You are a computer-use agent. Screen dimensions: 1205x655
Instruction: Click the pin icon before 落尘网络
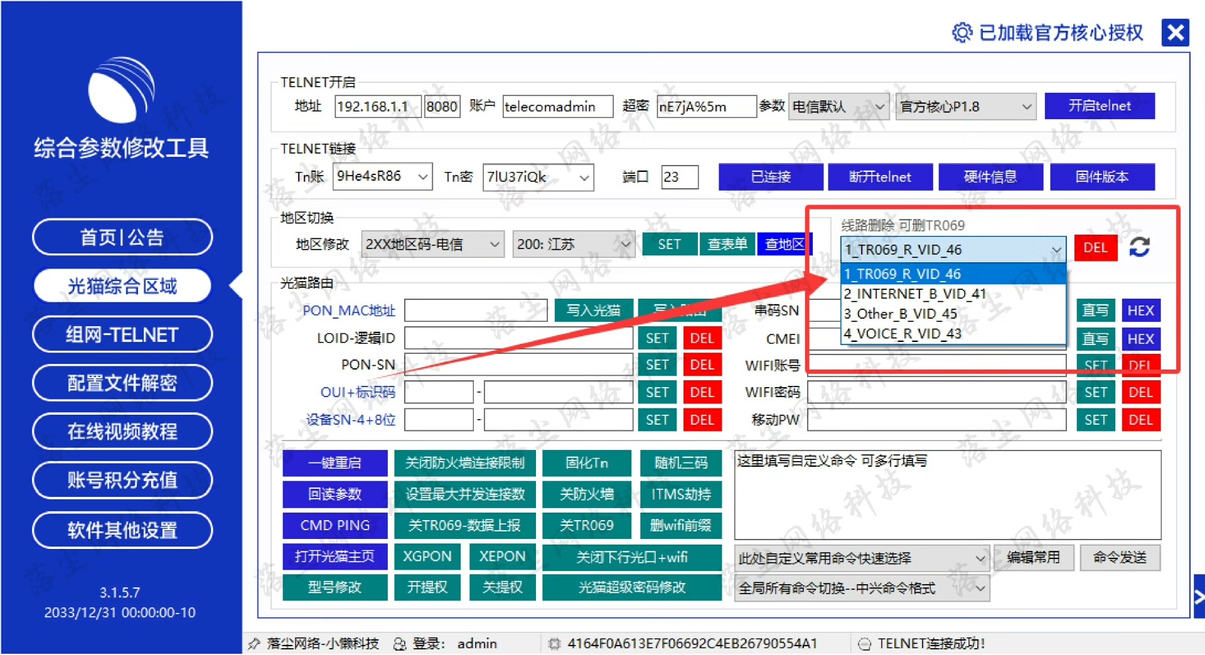coord(254,644)
